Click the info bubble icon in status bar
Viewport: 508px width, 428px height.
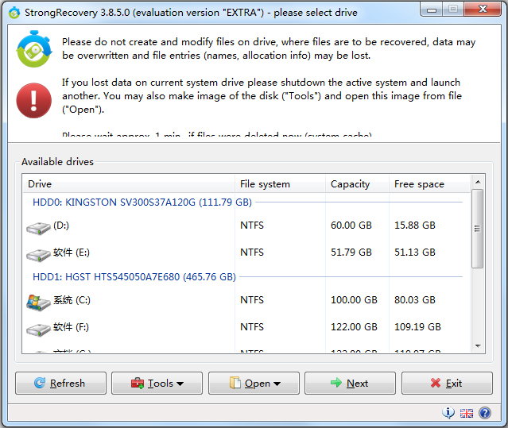(x=448, y=413)
